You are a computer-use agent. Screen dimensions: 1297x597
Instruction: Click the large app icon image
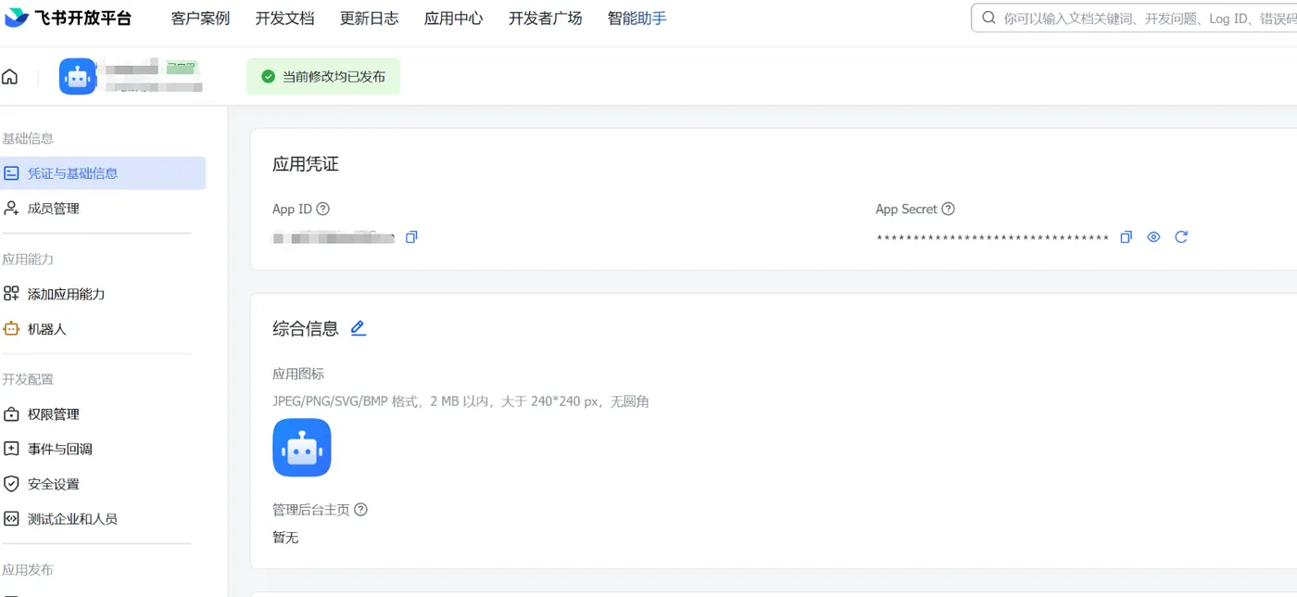[x=302, y=448]
